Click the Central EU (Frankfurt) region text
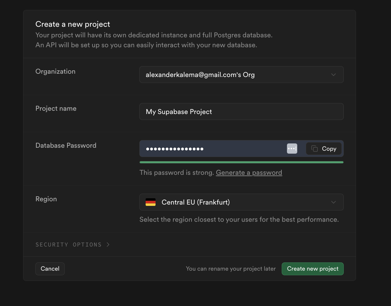The image size is (391, 306). coord(196,202)
